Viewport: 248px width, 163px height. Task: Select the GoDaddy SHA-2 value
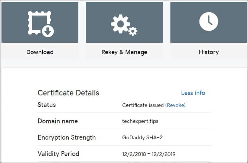pos(142,137)
